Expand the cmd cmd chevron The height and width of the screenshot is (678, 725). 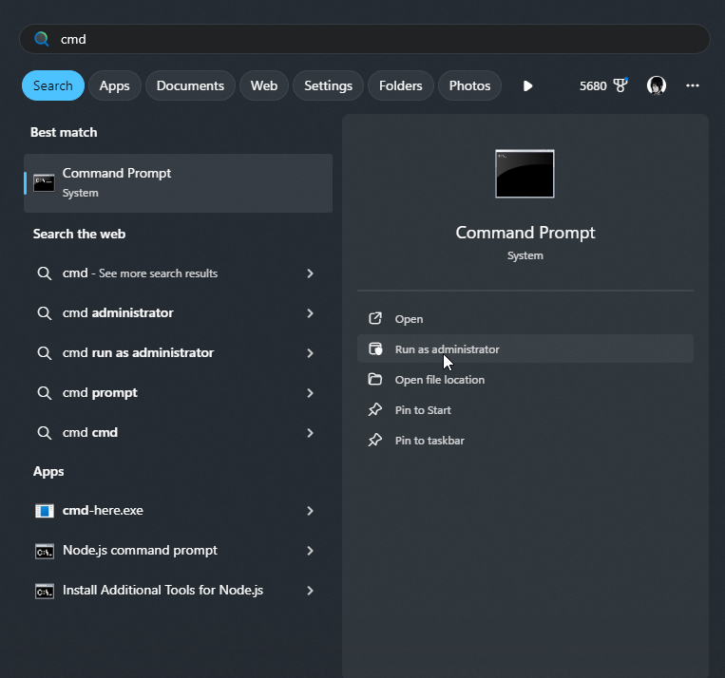click(311, 433)
